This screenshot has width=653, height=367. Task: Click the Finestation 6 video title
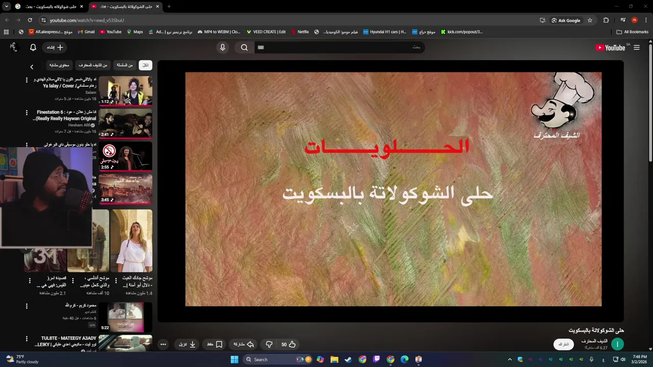click(x=64, y=115)
